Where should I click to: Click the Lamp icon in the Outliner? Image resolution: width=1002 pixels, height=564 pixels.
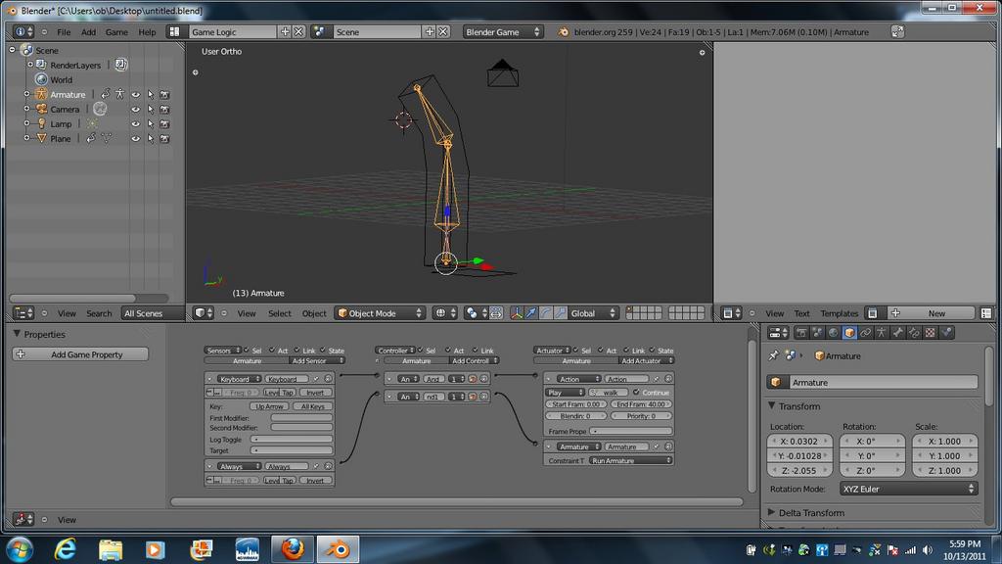[41, 123]
